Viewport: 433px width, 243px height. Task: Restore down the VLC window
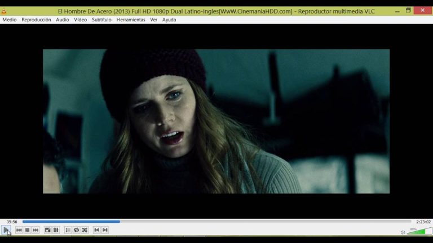[x=408, y=11]
